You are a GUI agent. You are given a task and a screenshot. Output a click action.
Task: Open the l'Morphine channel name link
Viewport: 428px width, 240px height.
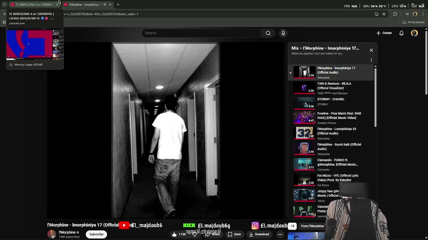click(67, 232)
